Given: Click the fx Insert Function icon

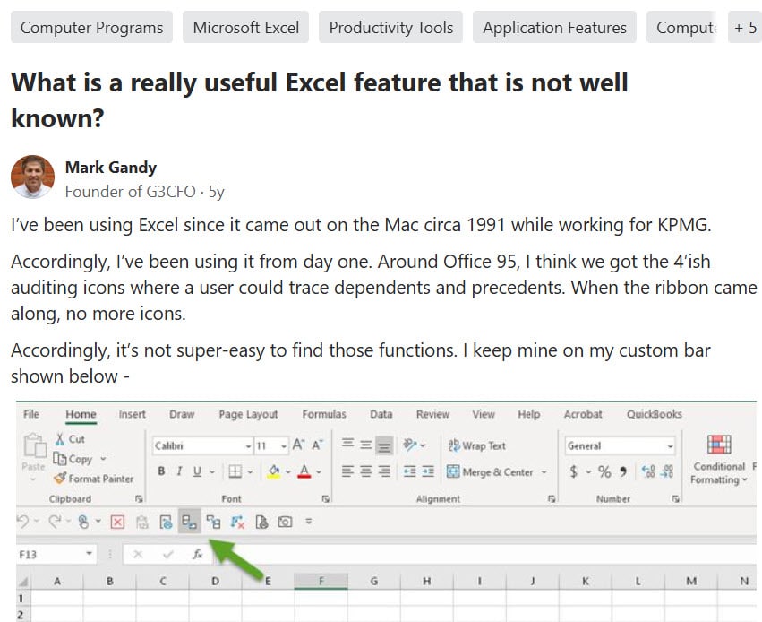Looking at the screenshot, I should tap(197, 554).
